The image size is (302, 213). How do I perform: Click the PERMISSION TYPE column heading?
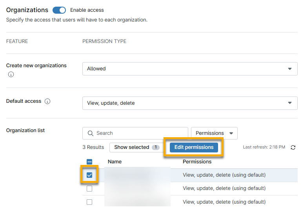104,41
